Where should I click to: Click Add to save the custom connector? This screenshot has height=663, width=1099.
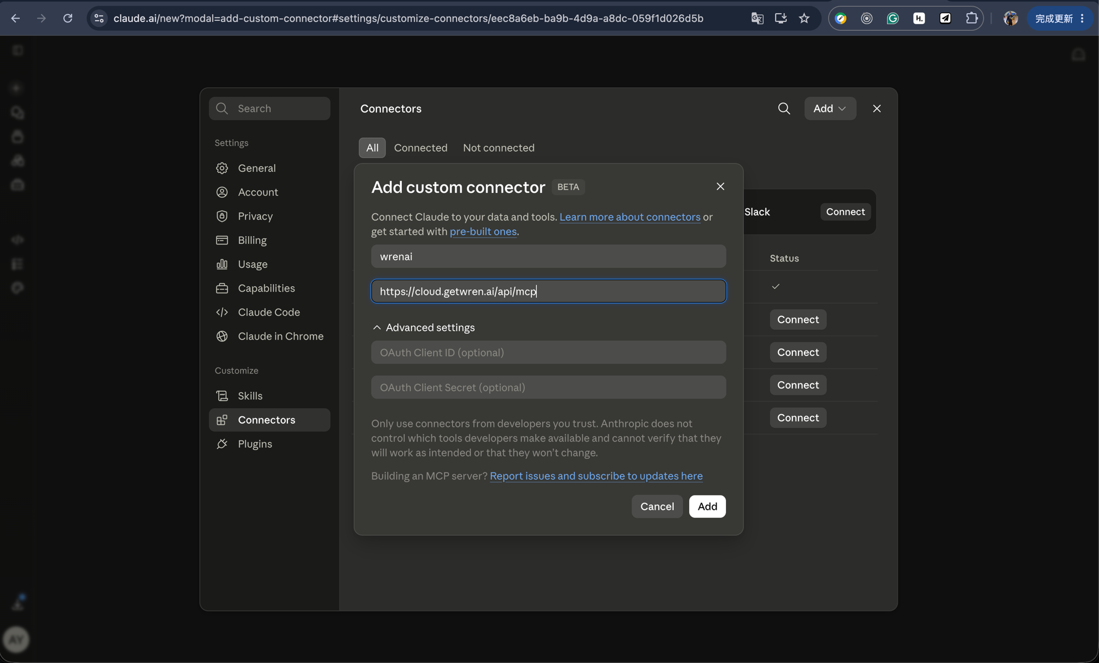tap(707, 506)
